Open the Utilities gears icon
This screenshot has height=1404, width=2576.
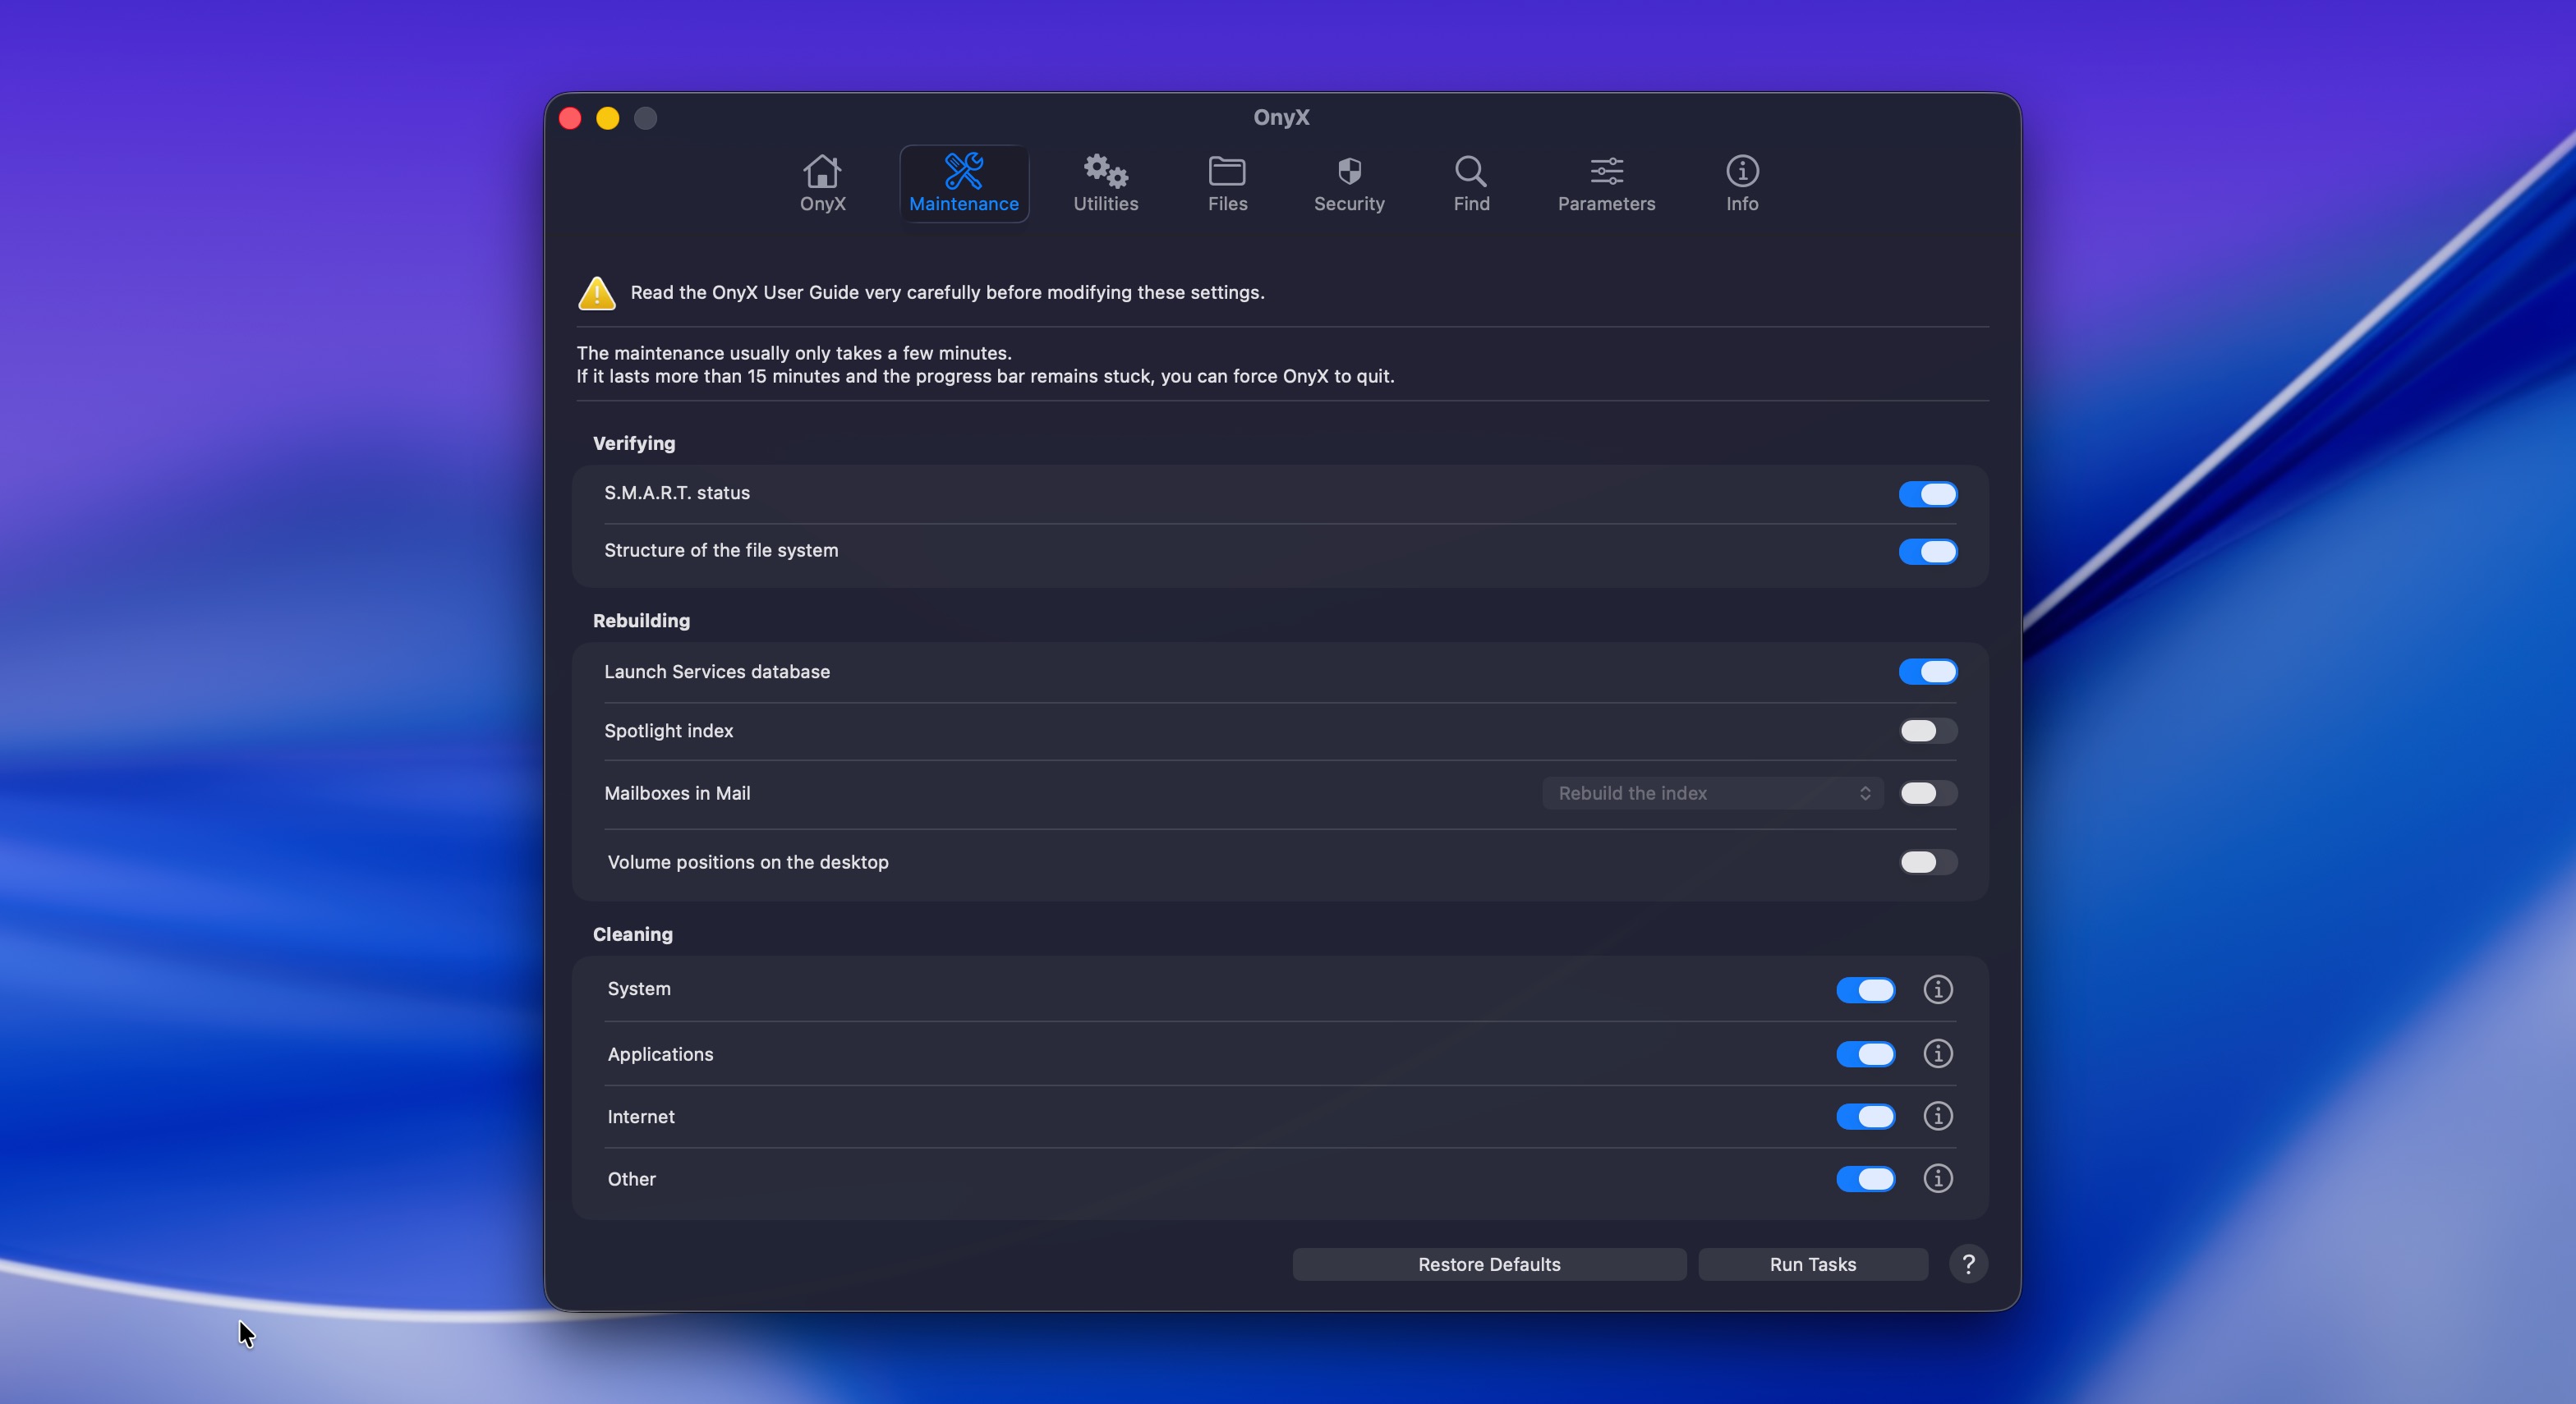tap(1106, 172)
